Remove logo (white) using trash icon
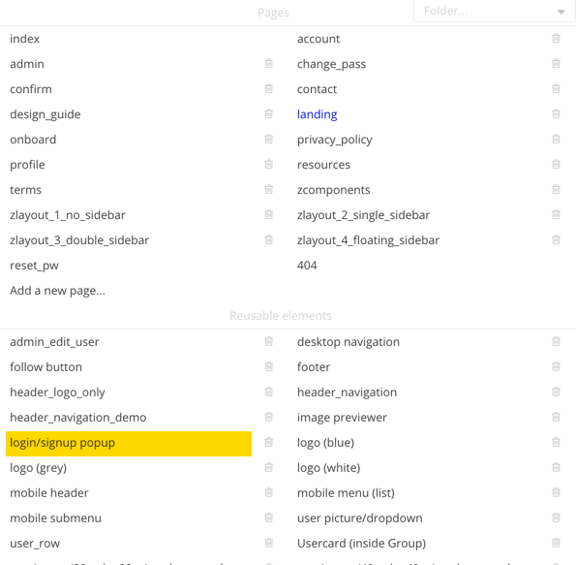Screen dimensions: 576x565 coord(556,467)
